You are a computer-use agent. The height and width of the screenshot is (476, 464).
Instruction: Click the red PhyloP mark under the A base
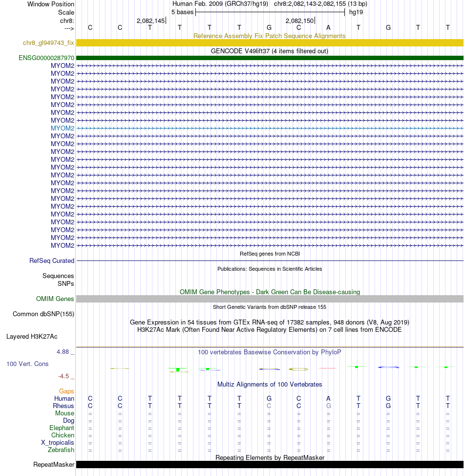point(328,368)
